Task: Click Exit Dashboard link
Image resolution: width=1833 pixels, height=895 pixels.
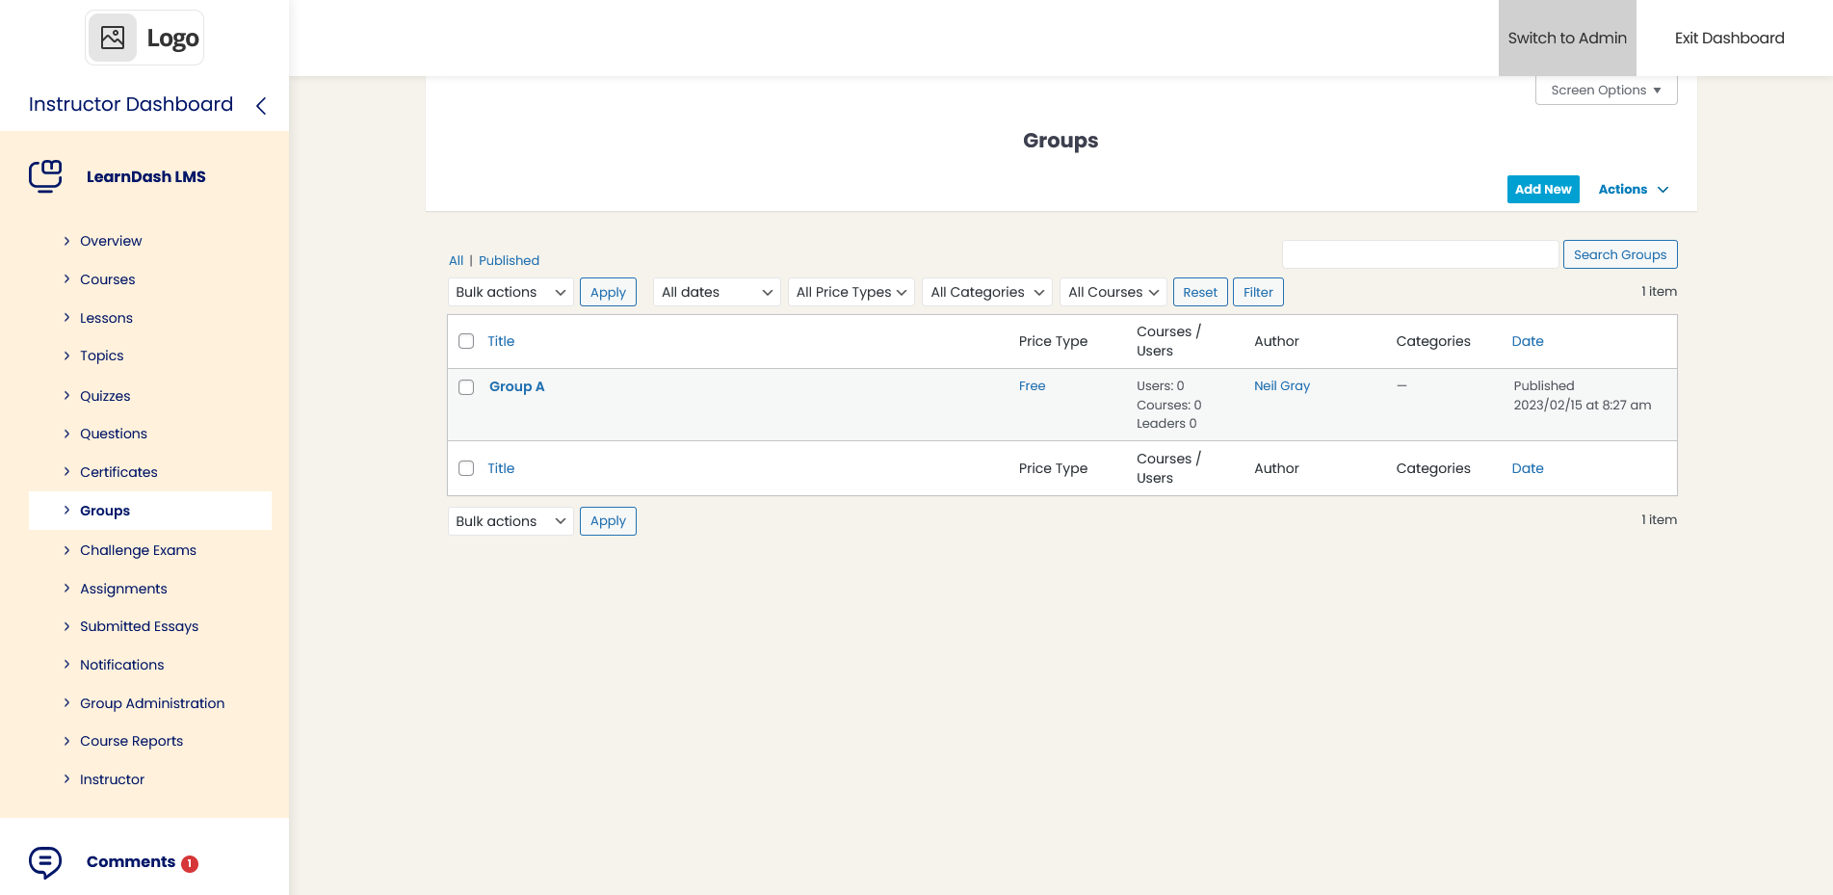Action: pos(1730,38)
